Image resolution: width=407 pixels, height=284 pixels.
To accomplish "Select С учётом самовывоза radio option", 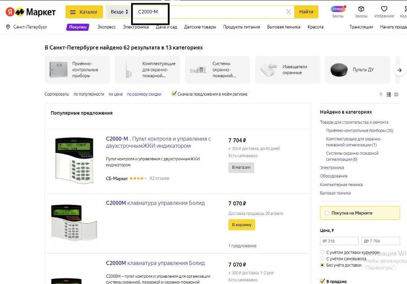I will tap(323, 259).
